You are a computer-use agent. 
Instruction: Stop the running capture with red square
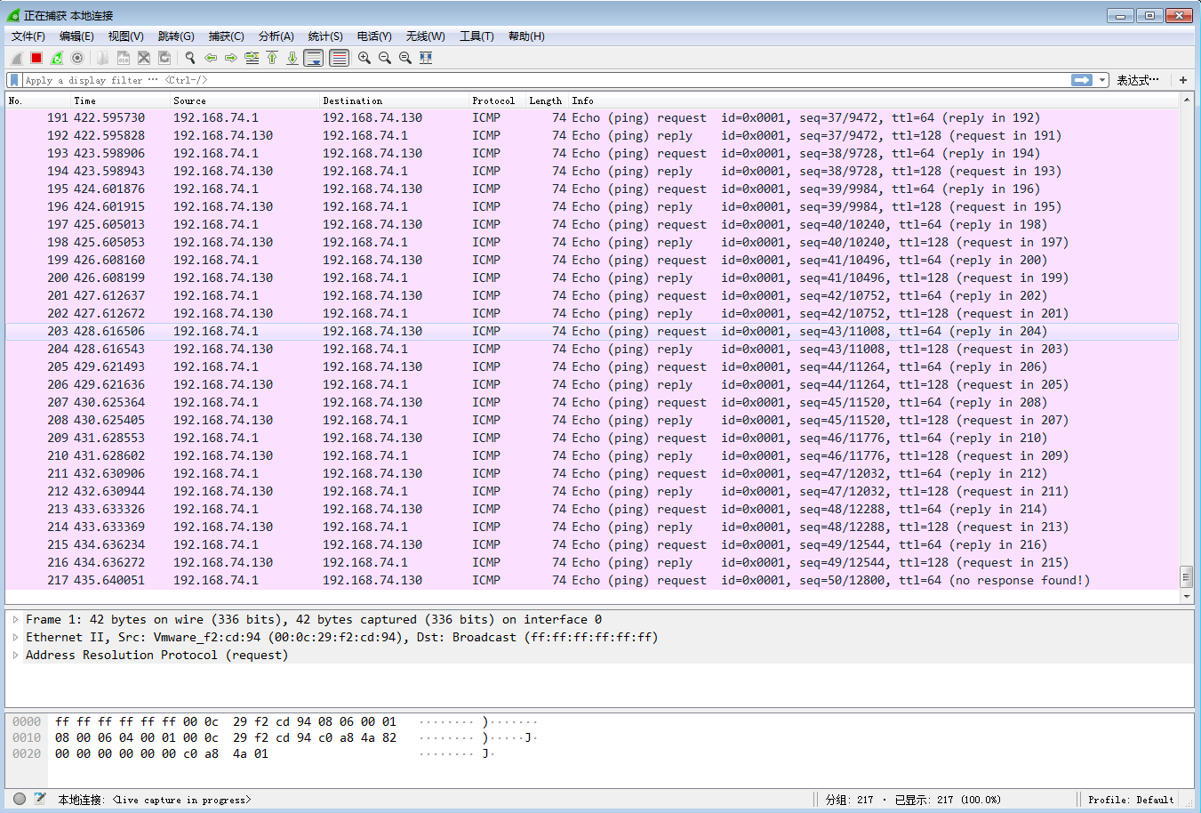(36, 58)
